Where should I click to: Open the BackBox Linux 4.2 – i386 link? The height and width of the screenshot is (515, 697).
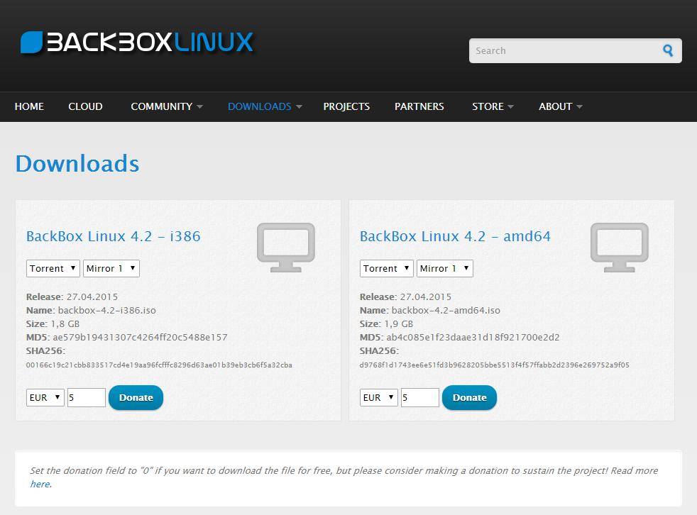click(114, 236)
